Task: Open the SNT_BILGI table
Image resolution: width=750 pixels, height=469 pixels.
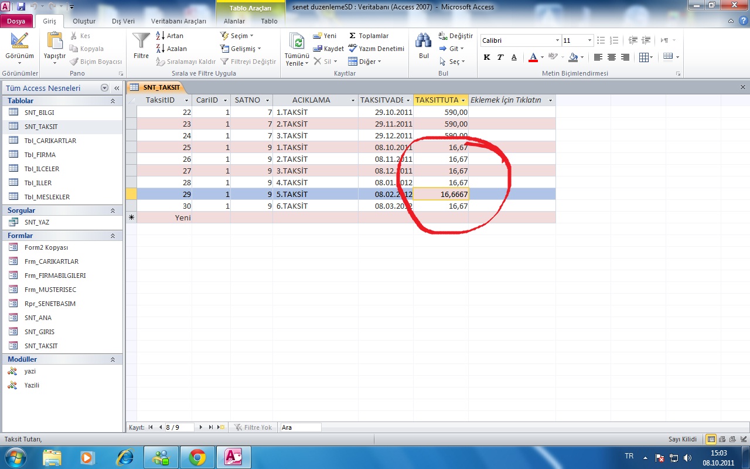Action: (39, 113)
